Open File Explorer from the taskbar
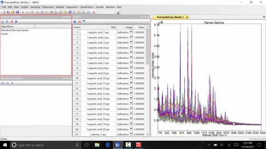 (97, 145)
